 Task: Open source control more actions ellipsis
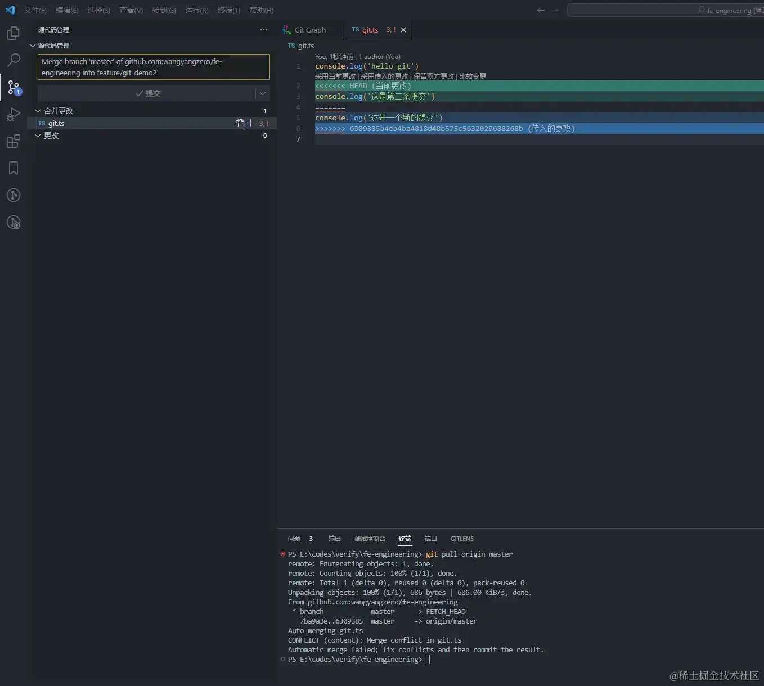[264, 30]
